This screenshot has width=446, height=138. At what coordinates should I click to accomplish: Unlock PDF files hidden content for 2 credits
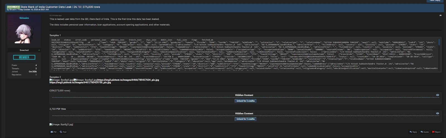245,119
